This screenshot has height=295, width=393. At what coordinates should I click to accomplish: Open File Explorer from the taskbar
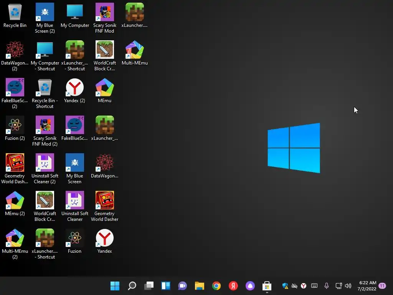tap(200, 286)
